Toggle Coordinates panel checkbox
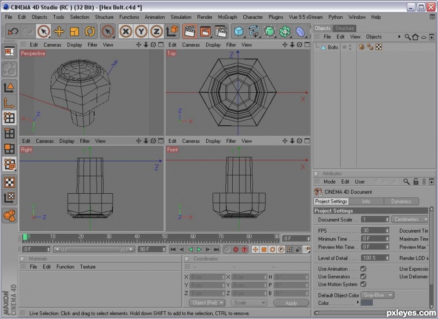The image size is (438, 319). pos(187,259)
